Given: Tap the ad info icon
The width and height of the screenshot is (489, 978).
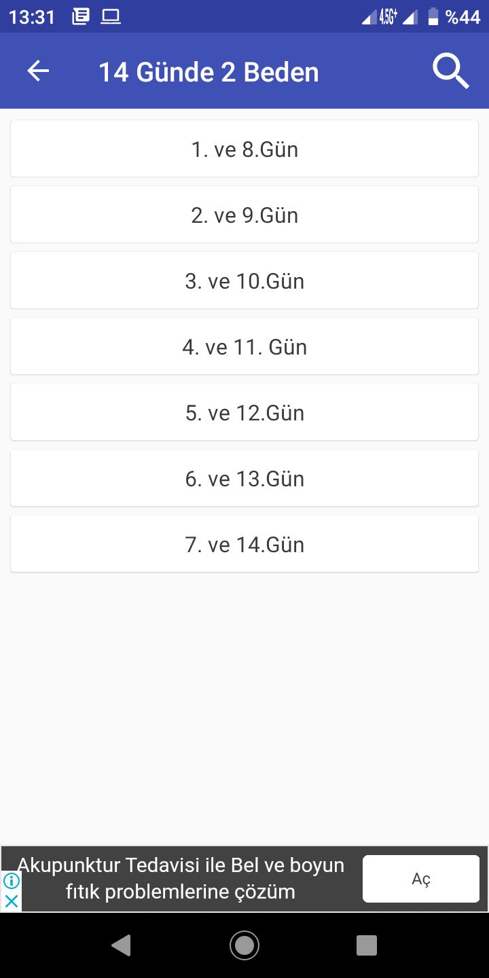Looking at the screenshot, I should click(x=12, y=881).
